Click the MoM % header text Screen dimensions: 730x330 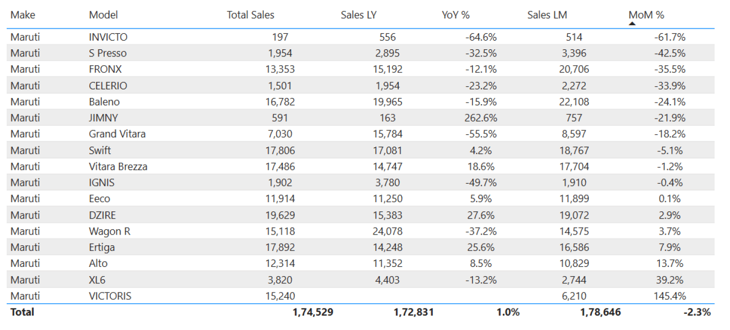[x=646, y=15]
